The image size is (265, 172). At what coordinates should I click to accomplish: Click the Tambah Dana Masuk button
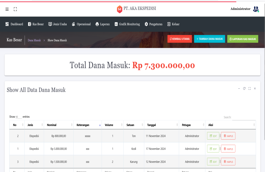point(209,39)
